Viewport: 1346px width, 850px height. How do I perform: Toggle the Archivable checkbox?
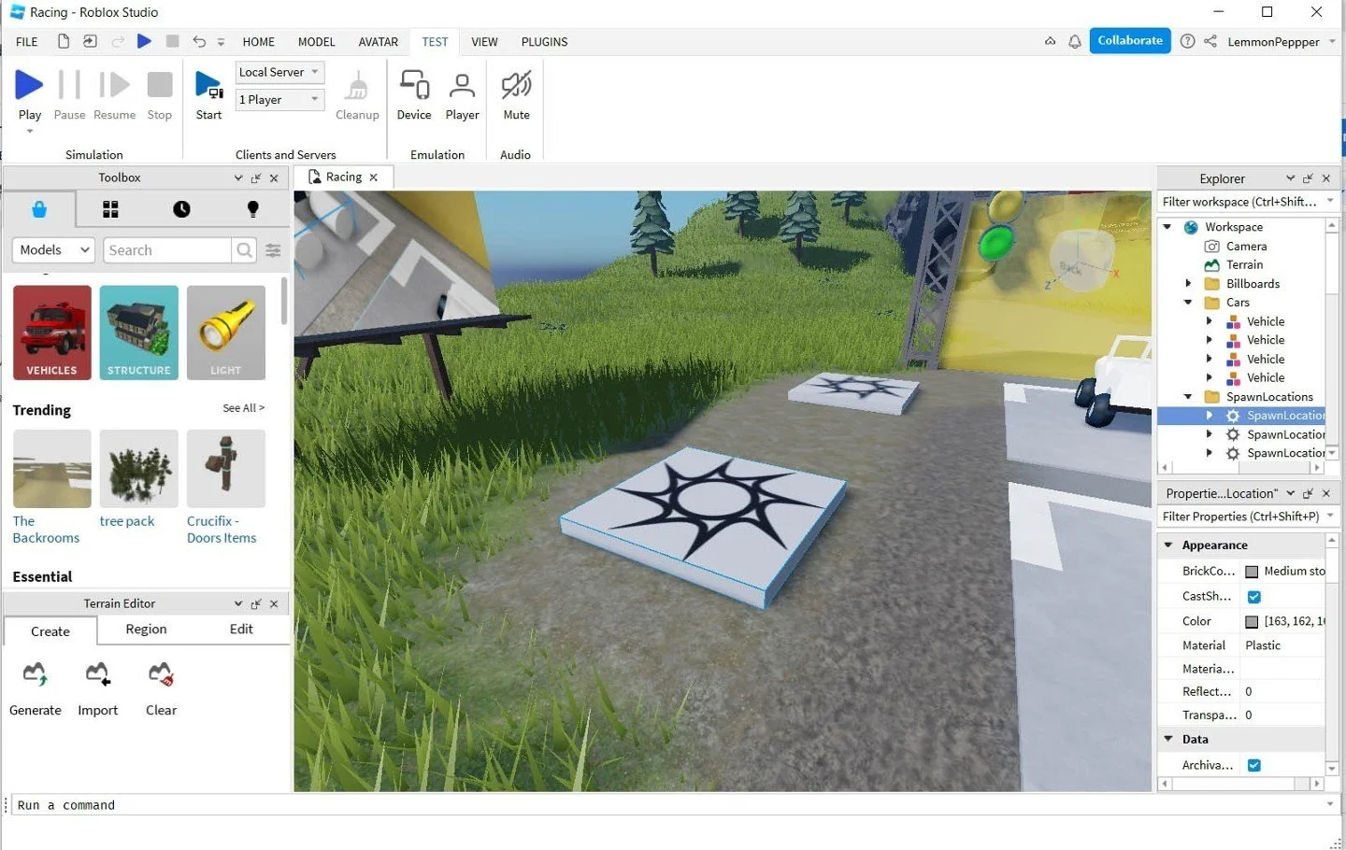tap(1254, 766)
